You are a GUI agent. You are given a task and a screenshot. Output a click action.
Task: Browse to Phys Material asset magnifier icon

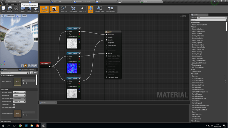tap(26, 83)
